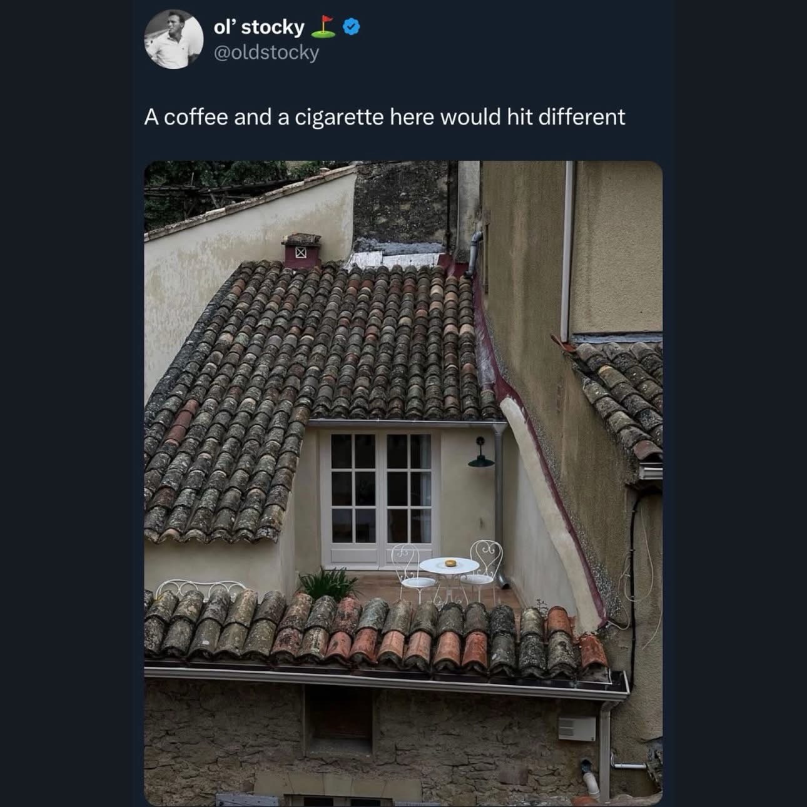Click the yellow ashtray on the table
The height and width of the screenshot is (807, 807).
(x=450, y=563)
